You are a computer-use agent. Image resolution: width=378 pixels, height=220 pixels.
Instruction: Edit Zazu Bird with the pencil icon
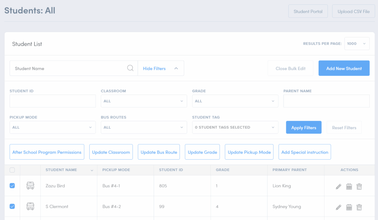tap(339, 186)
